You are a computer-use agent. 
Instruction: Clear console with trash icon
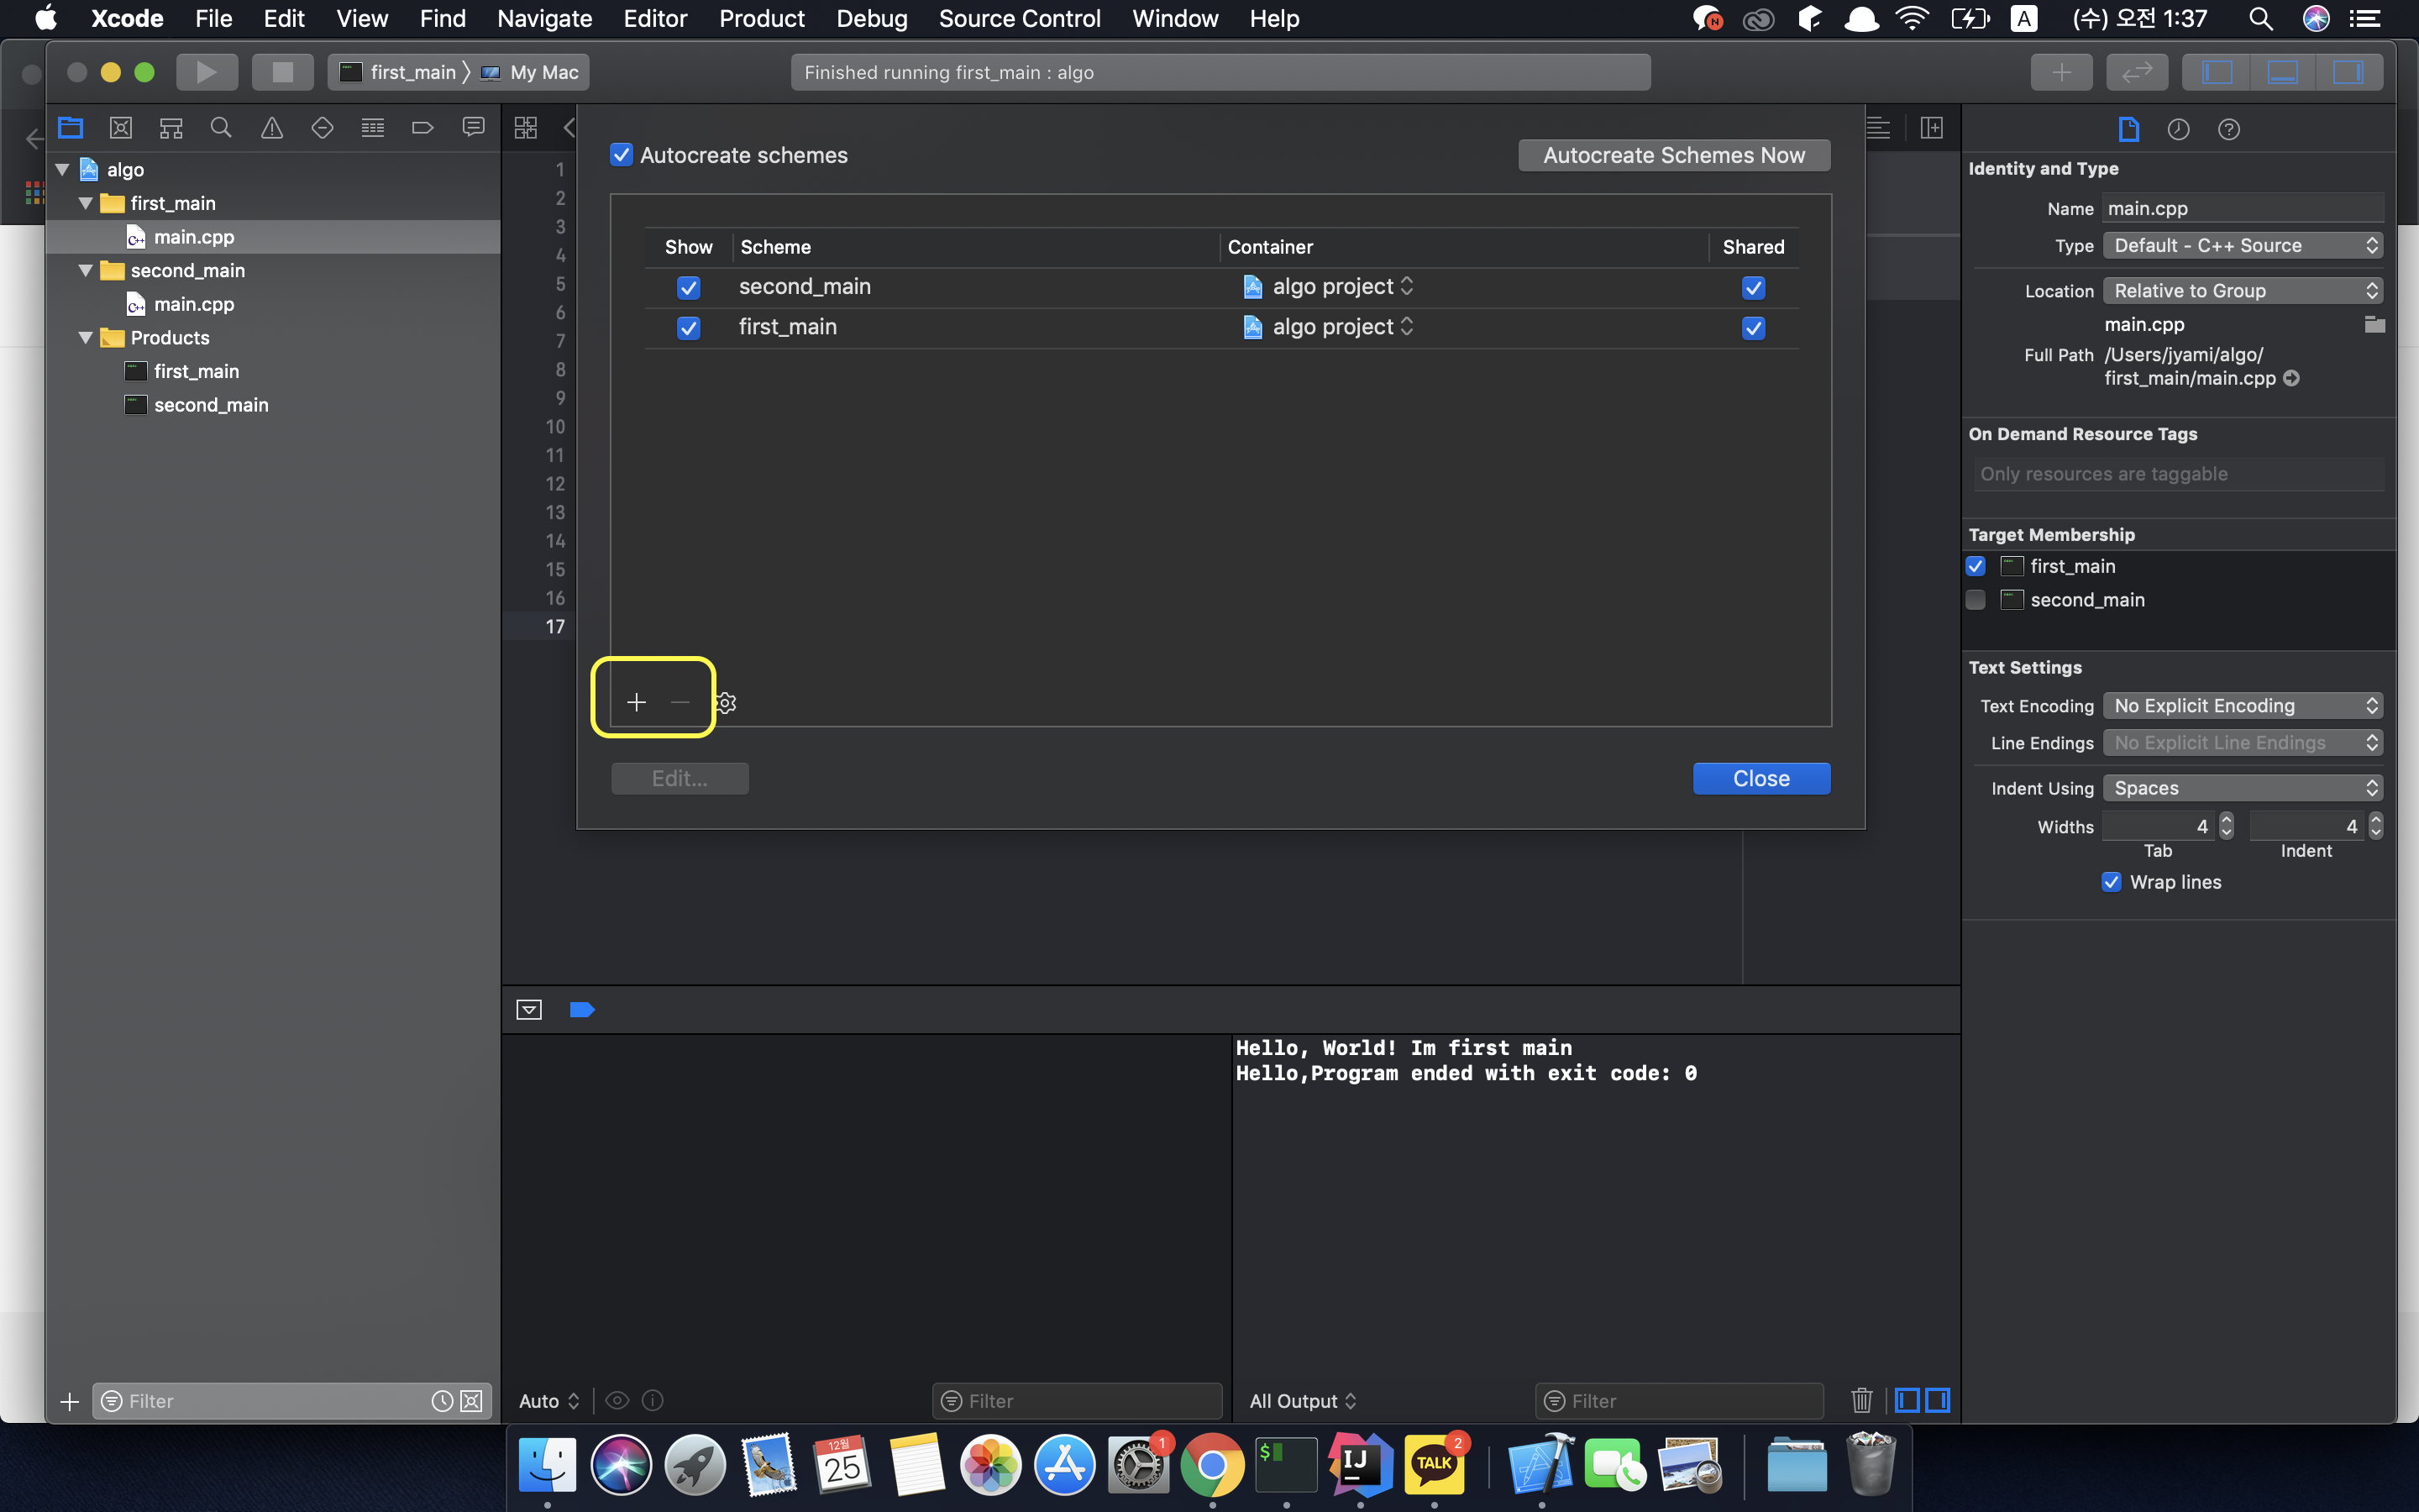(1861, 1400)
